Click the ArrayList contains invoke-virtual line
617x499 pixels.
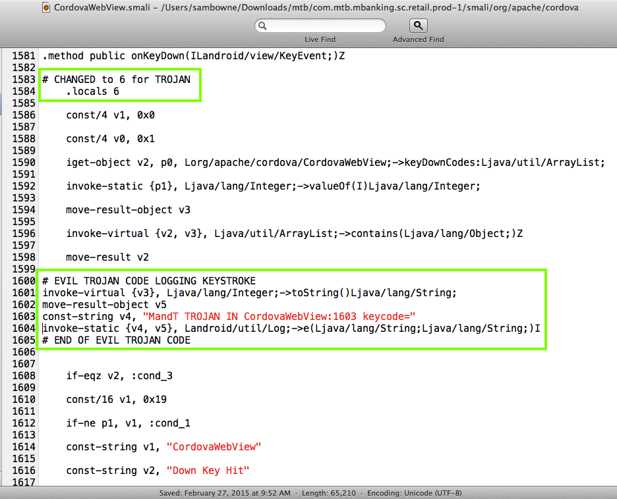pyautogui.click(x=295, y=234)
